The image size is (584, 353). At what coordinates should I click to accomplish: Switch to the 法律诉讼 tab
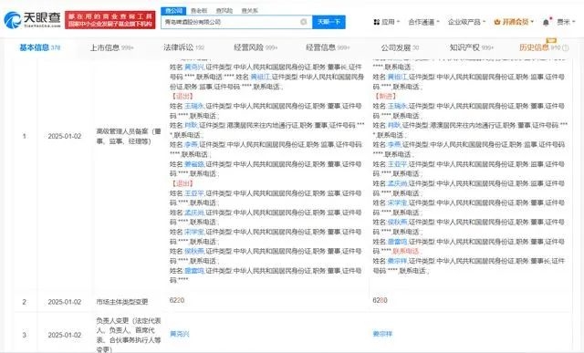pyautogui.click(x=183, y=47)
